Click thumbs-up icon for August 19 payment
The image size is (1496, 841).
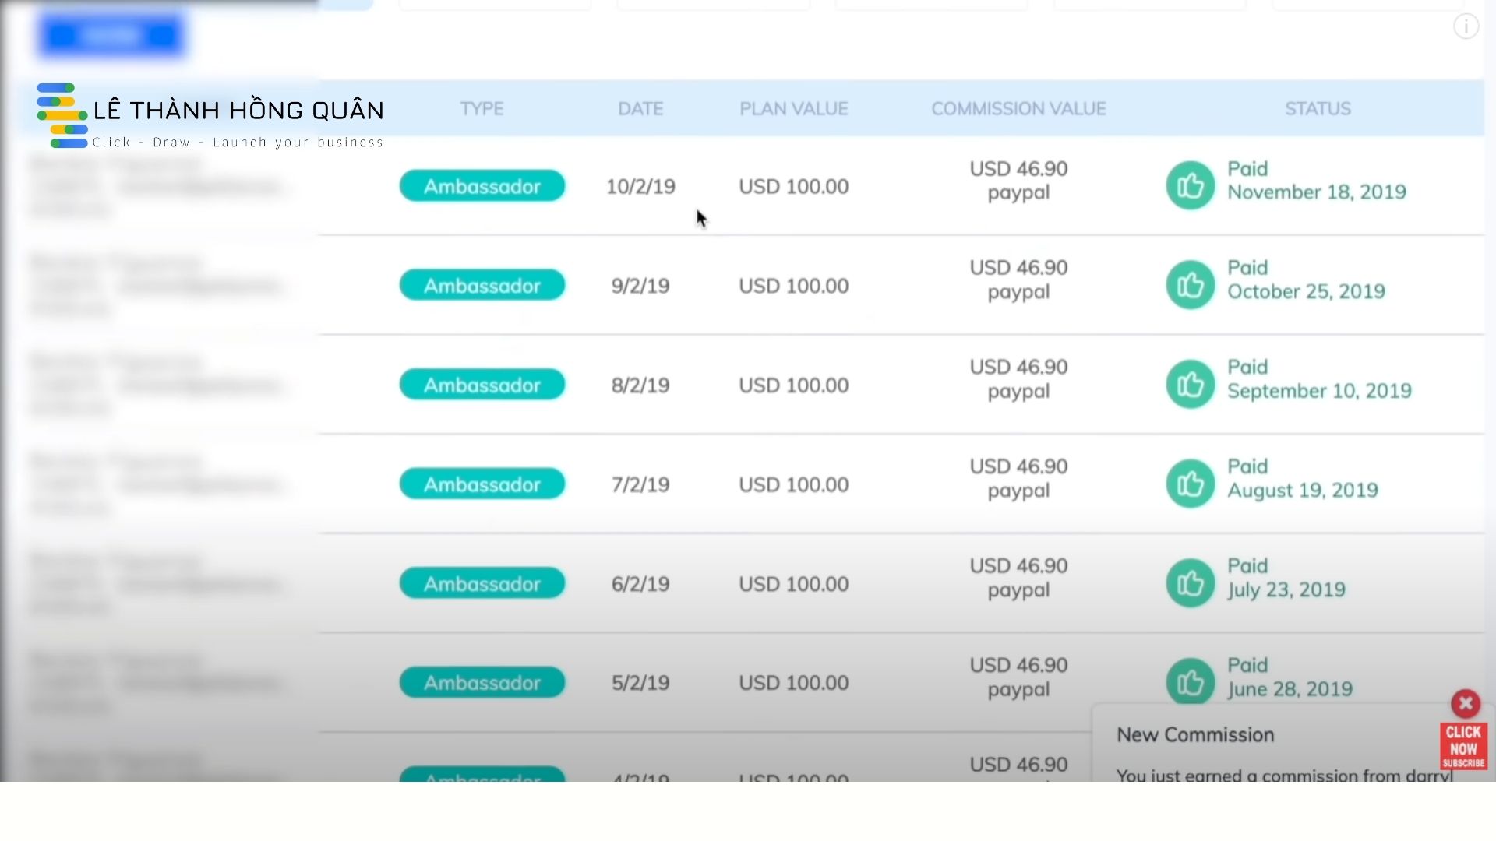(1190, 484)
